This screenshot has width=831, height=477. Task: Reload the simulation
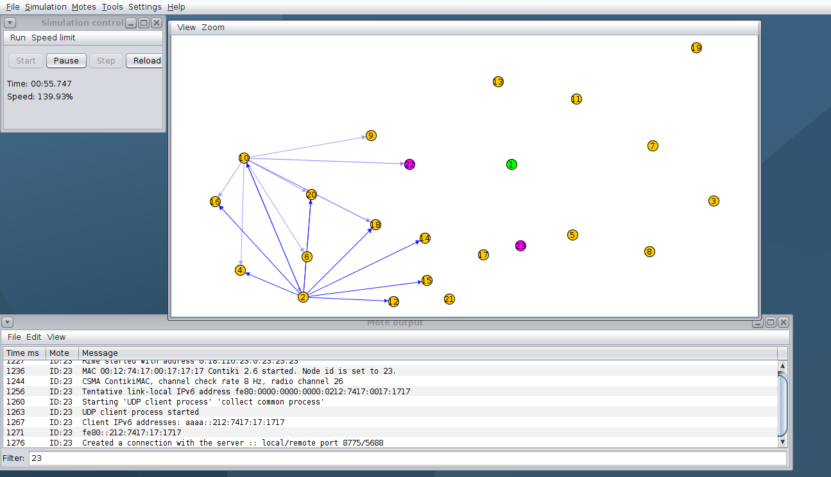[147, 61]
